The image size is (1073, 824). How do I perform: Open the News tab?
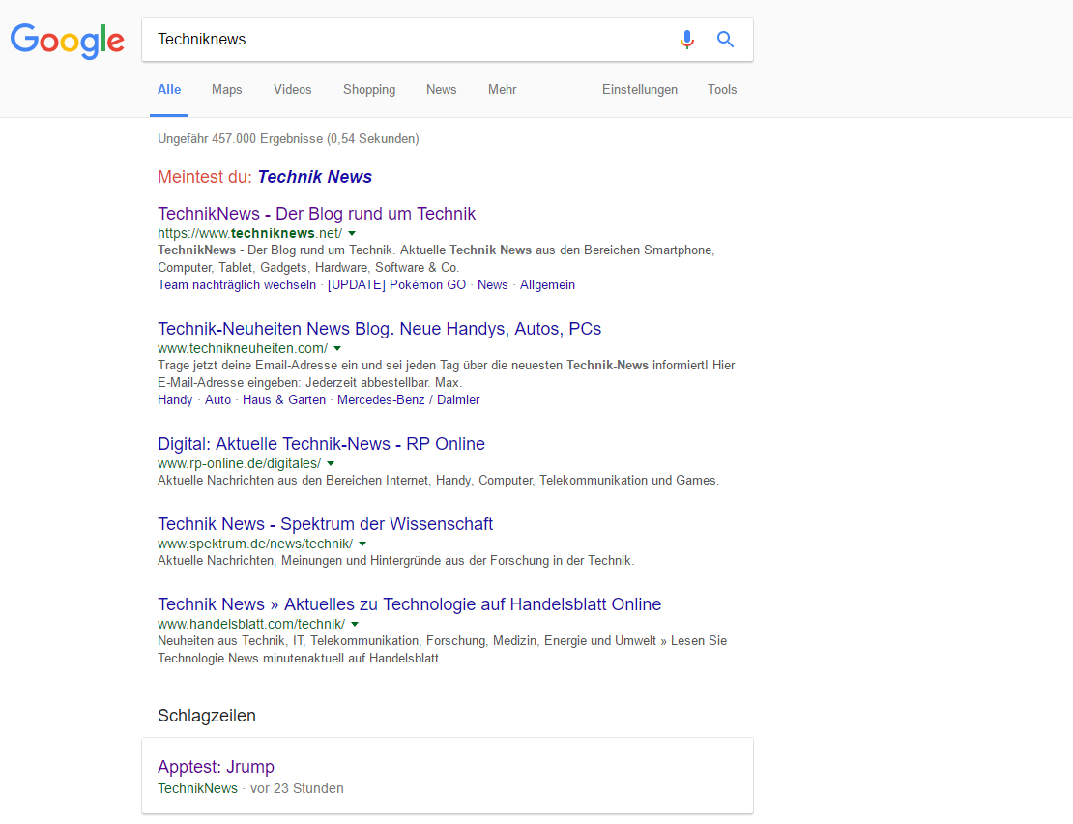pos(442,90)
